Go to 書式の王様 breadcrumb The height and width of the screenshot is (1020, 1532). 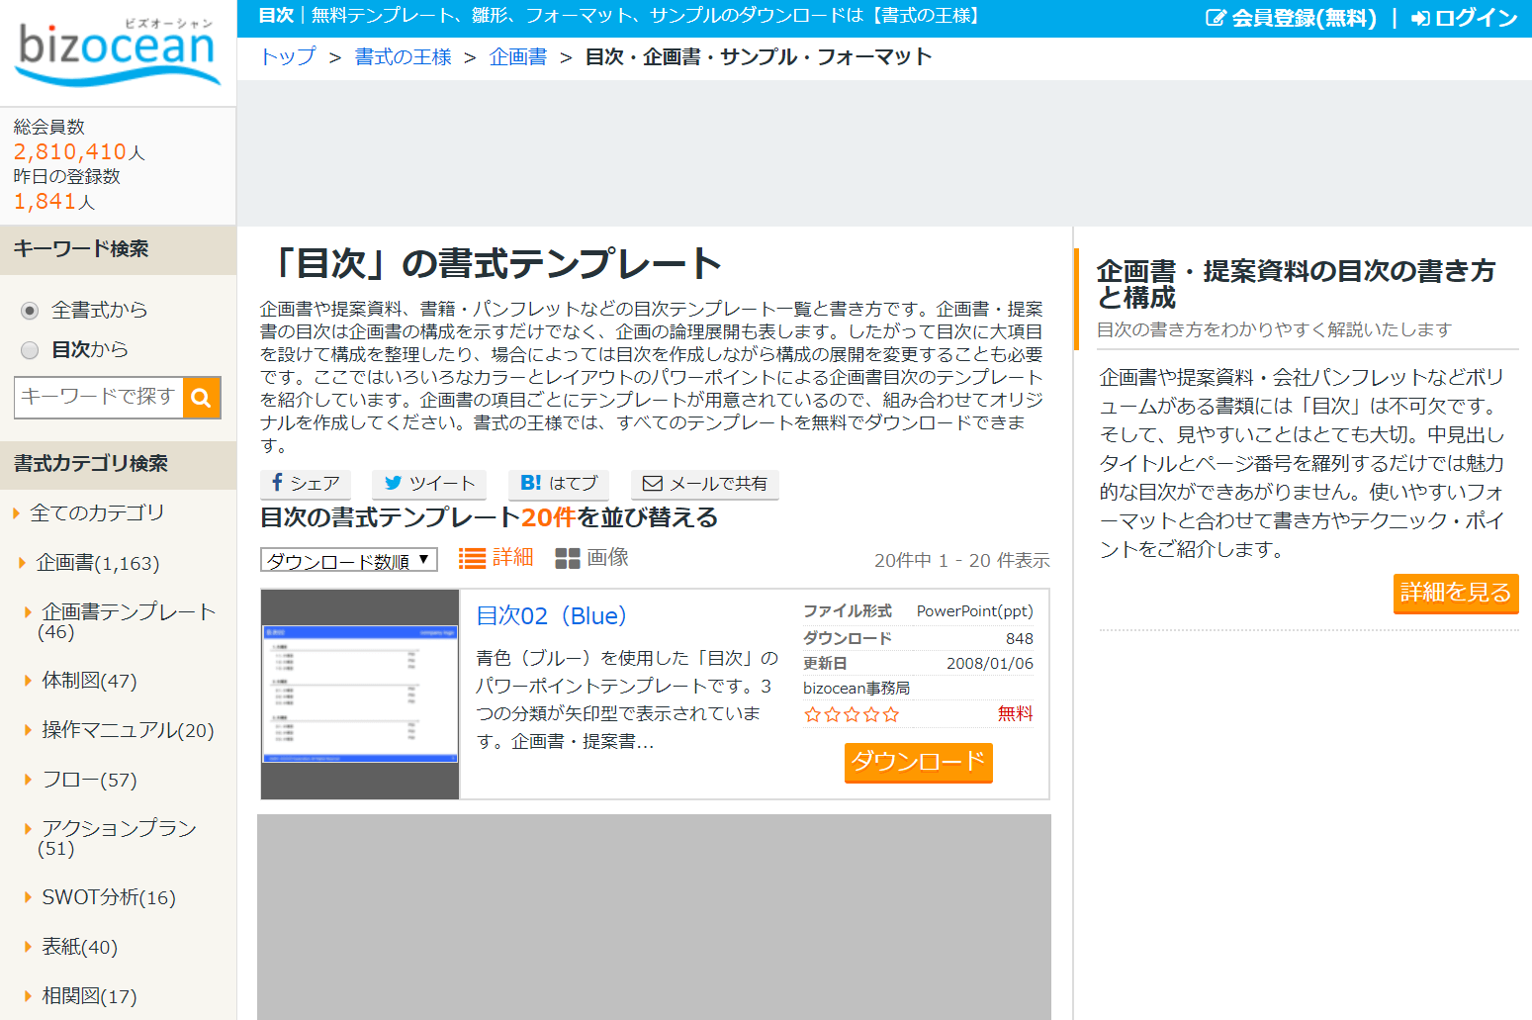pyautogui.click(x=404, y=56)
